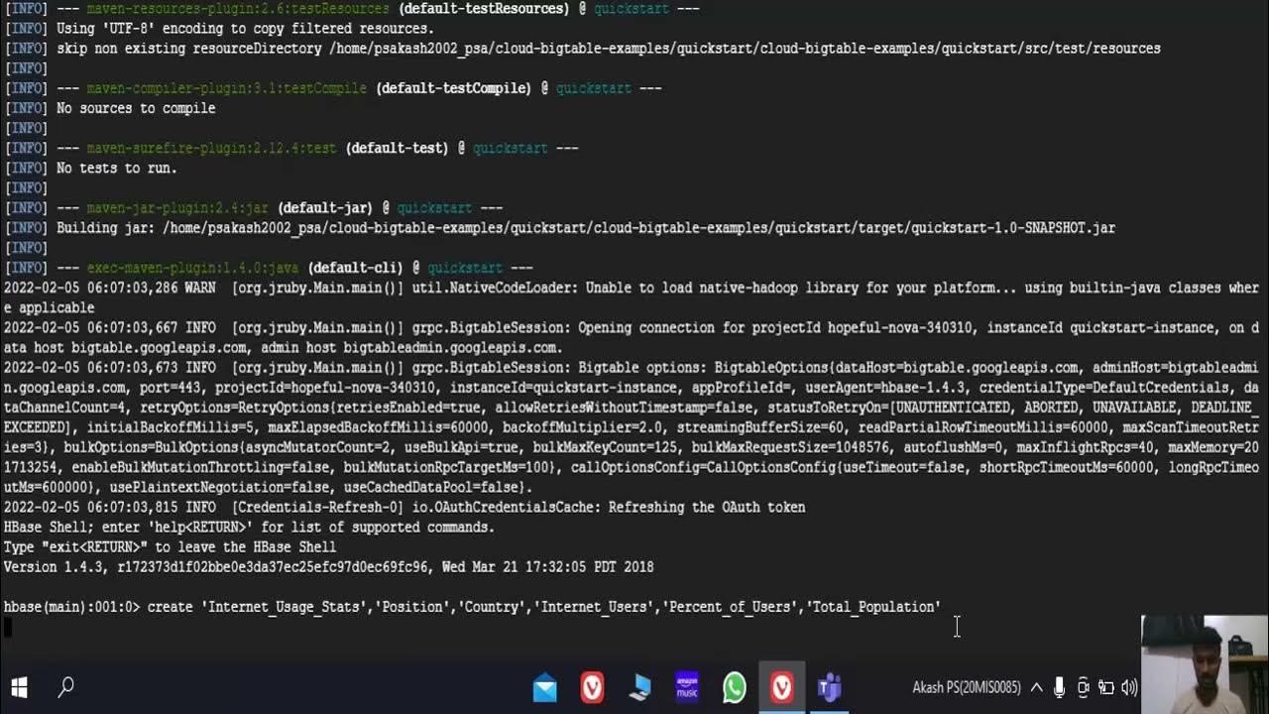Click 'No tests to run.' line
This screenshot has width=1269, height=714.
pyautogui.click(x=117, y=169)
